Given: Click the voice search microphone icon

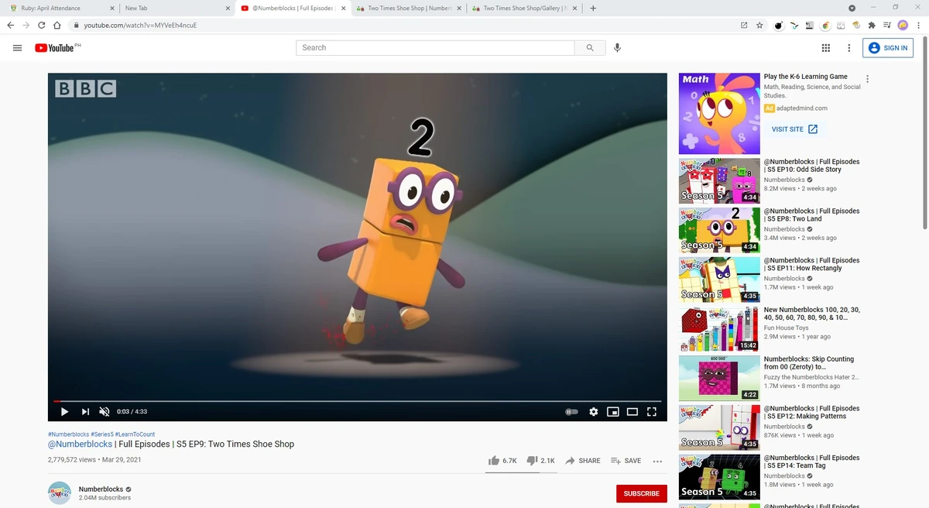Looking at the screenshot, I should pyautogui.click(x=617, y=47).
